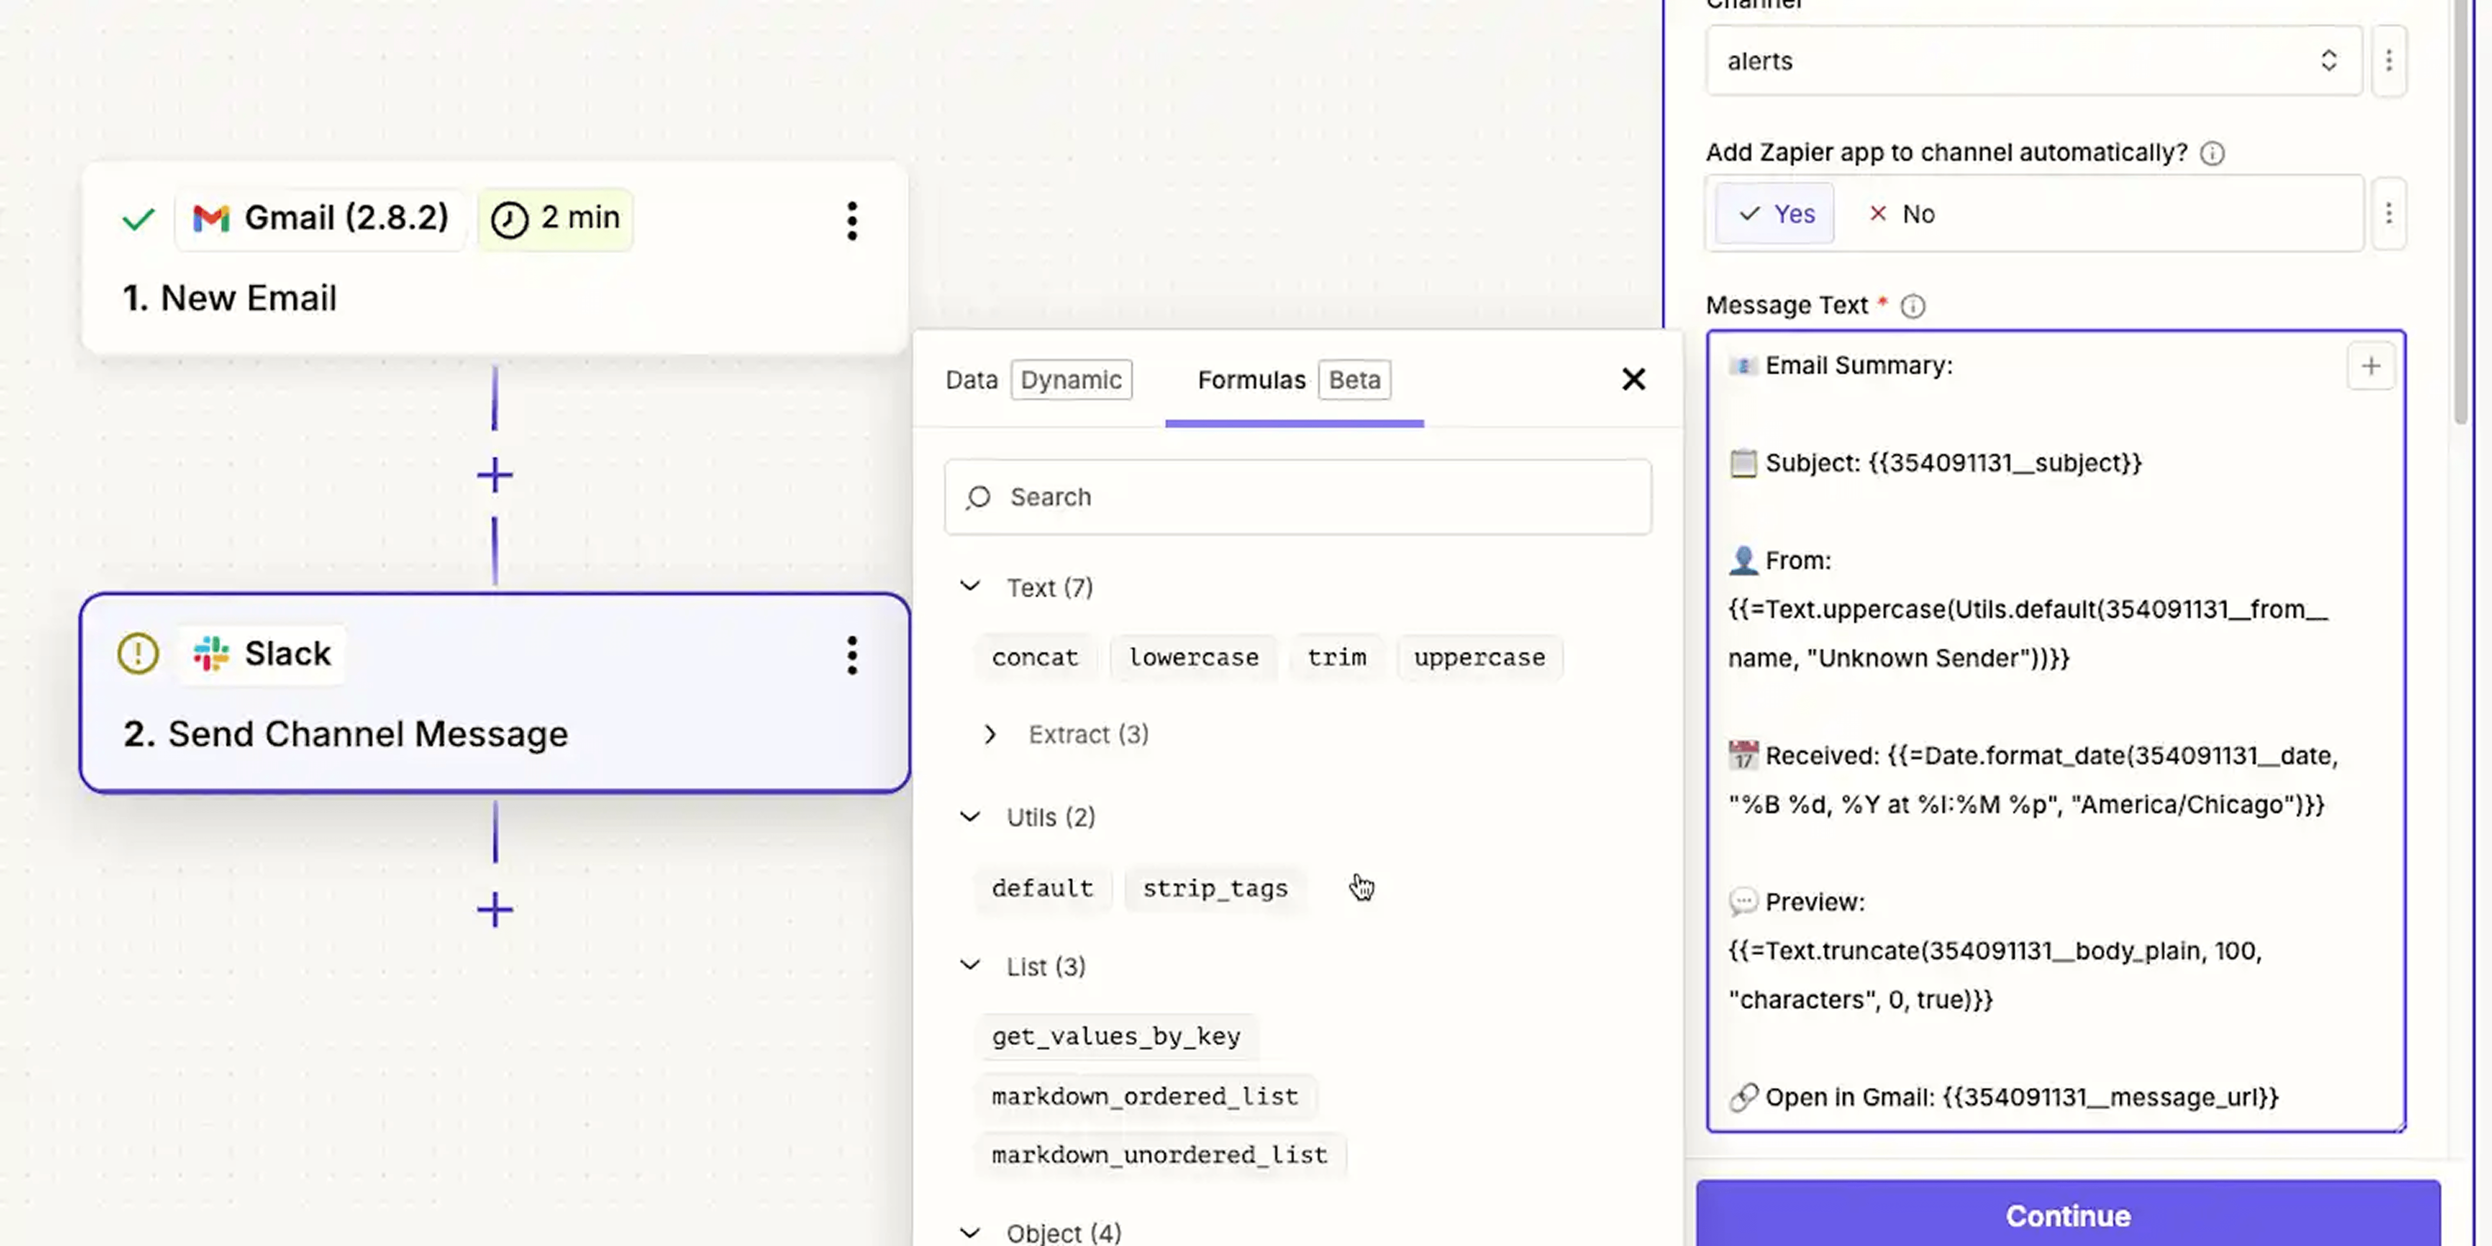Select Yes for adding Zapier app

click(x=1775, y=214)
